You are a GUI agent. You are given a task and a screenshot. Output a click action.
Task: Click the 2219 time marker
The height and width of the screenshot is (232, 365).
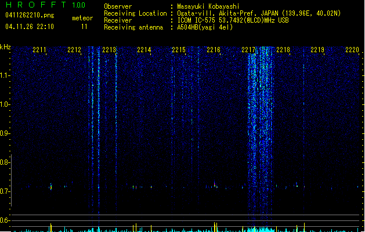point(317,50)
